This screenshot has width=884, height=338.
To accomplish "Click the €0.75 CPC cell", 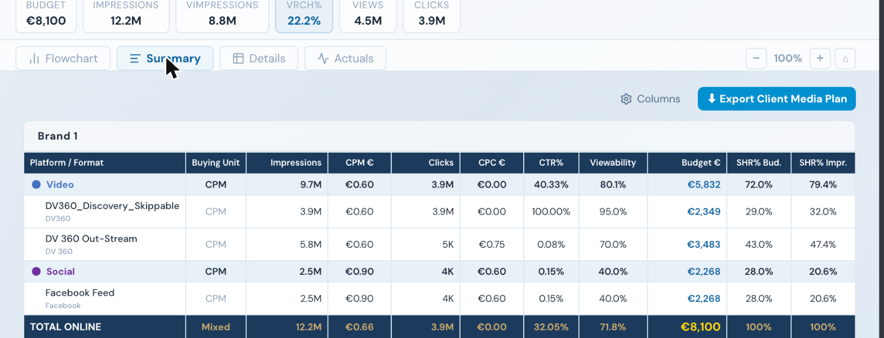I will (x=492, y=244).
